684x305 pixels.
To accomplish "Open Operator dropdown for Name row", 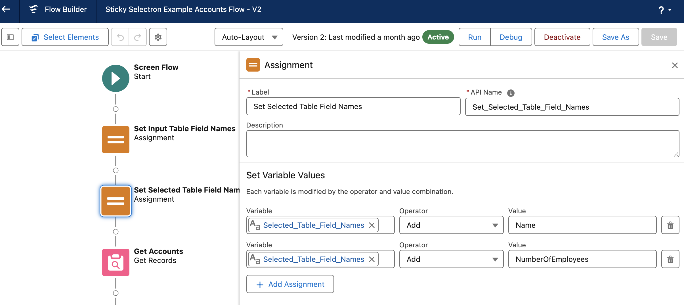I will coord(451,225).
